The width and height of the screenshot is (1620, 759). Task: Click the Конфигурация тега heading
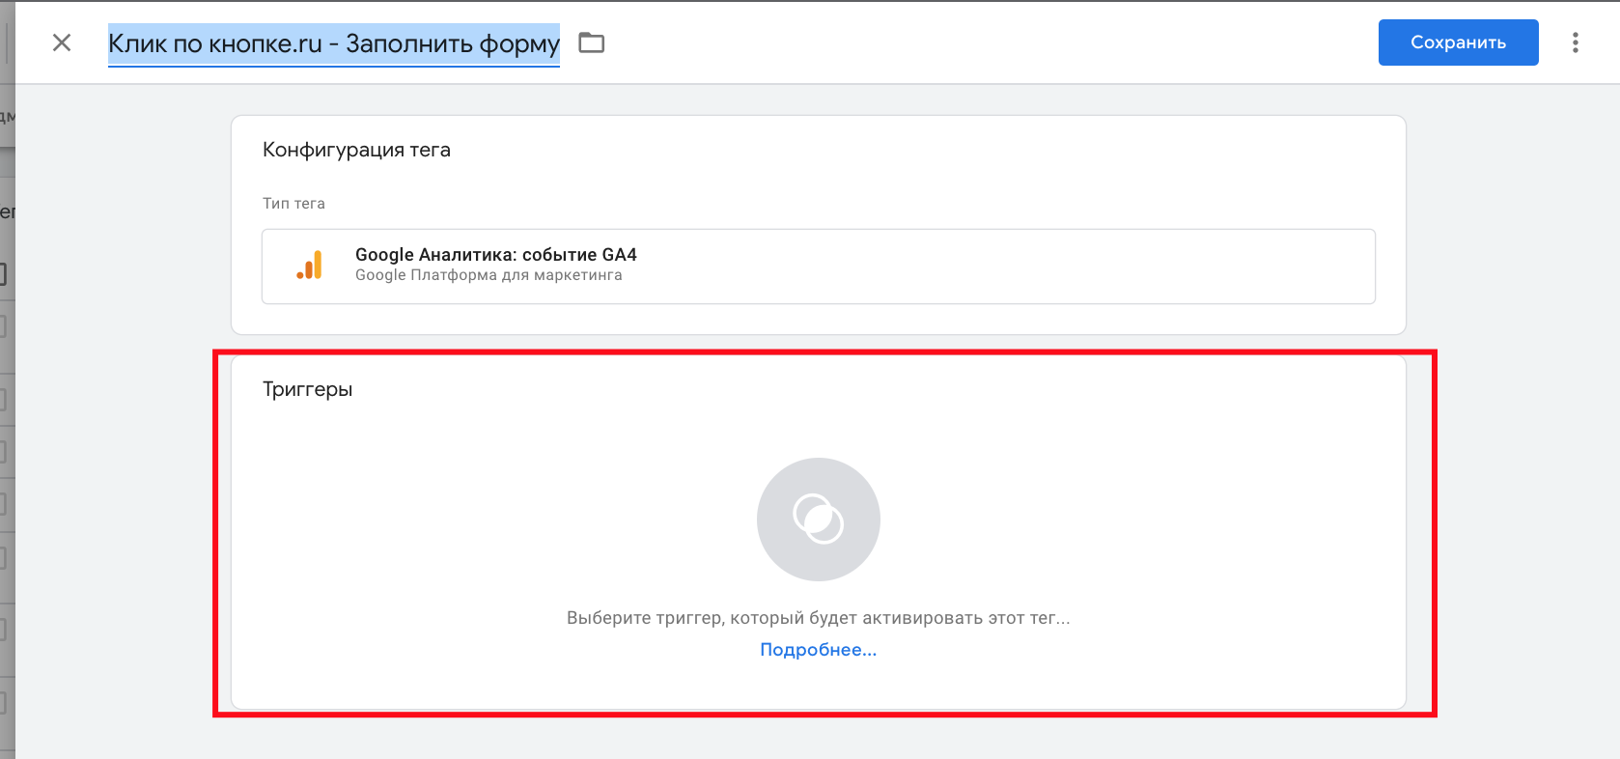(356, 150)
